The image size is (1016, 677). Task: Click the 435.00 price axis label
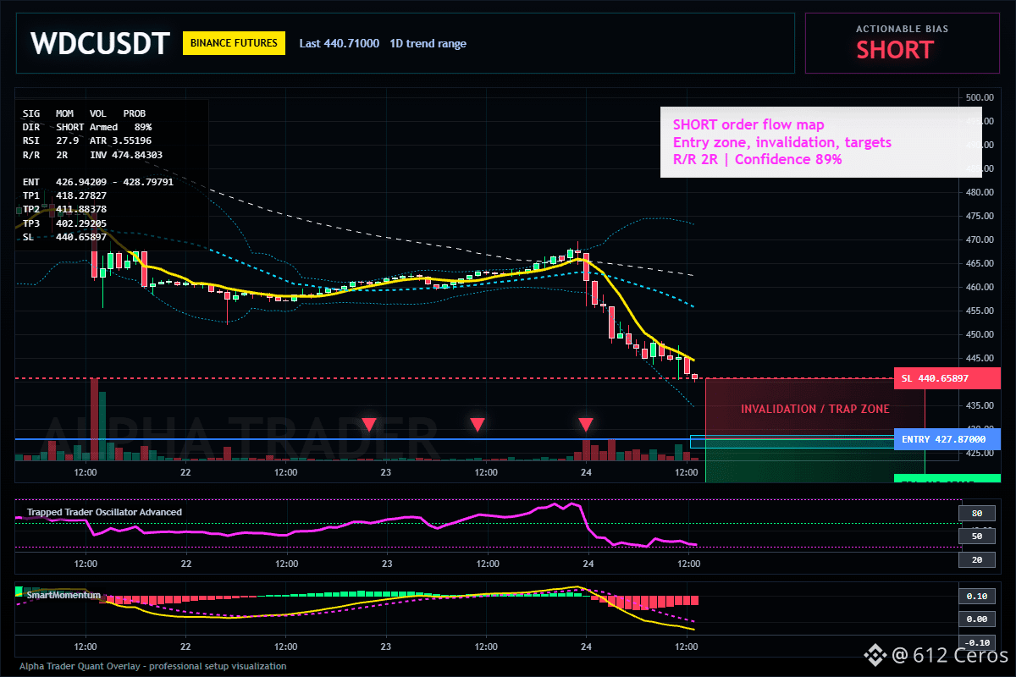979,405
